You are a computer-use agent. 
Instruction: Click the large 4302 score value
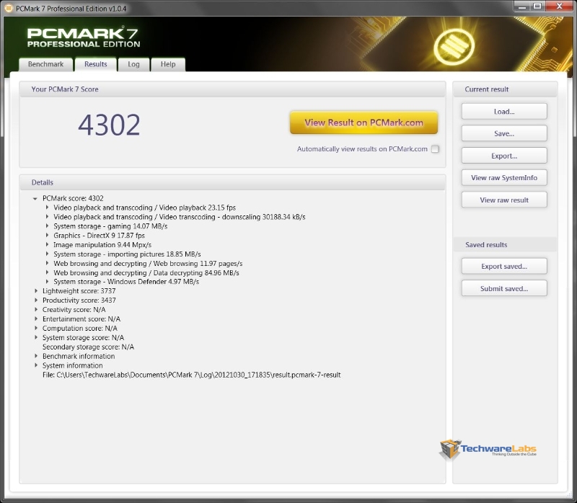click(110, 125)
